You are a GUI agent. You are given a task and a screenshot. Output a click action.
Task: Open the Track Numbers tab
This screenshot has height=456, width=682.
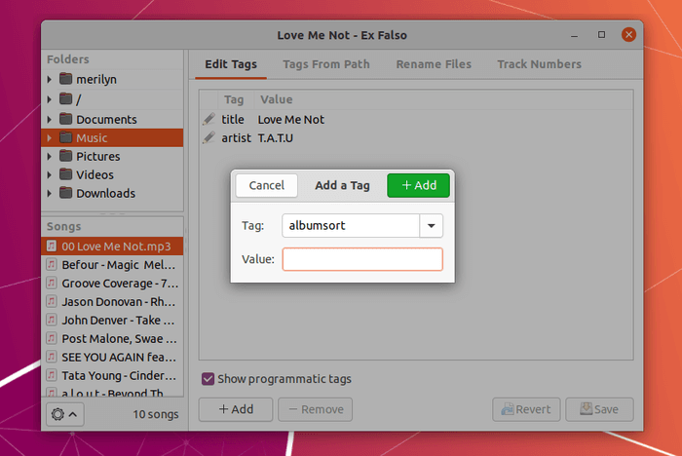tap(540, 64)
